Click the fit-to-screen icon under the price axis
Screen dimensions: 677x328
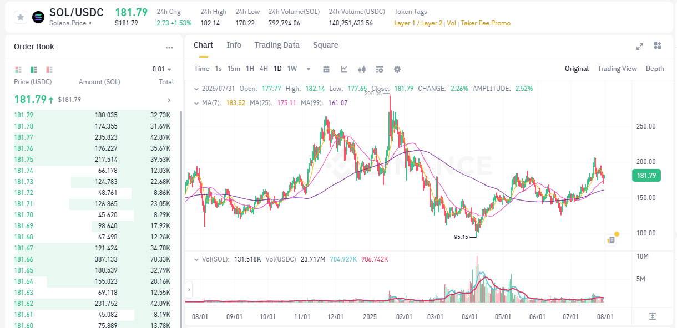tap(653, 316)
